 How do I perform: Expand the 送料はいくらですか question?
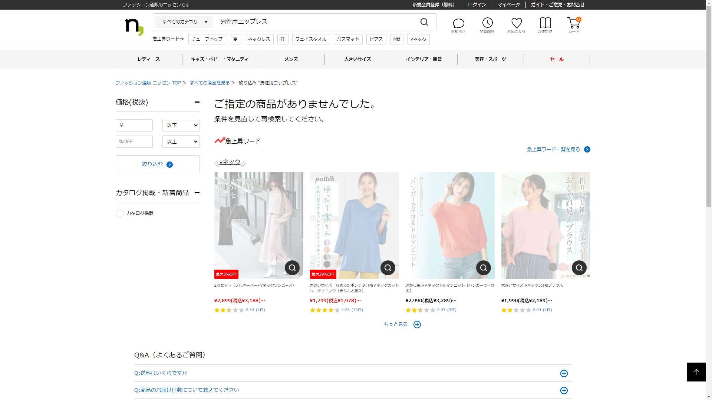point(564,373)
